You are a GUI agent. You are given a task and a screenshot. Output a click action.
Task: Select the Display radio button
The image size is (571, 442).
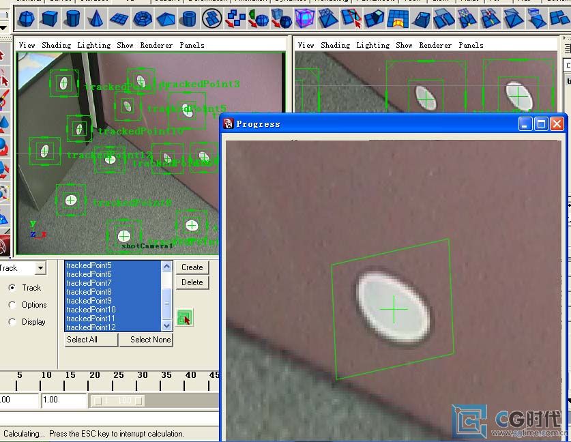(x=12, y=322)
